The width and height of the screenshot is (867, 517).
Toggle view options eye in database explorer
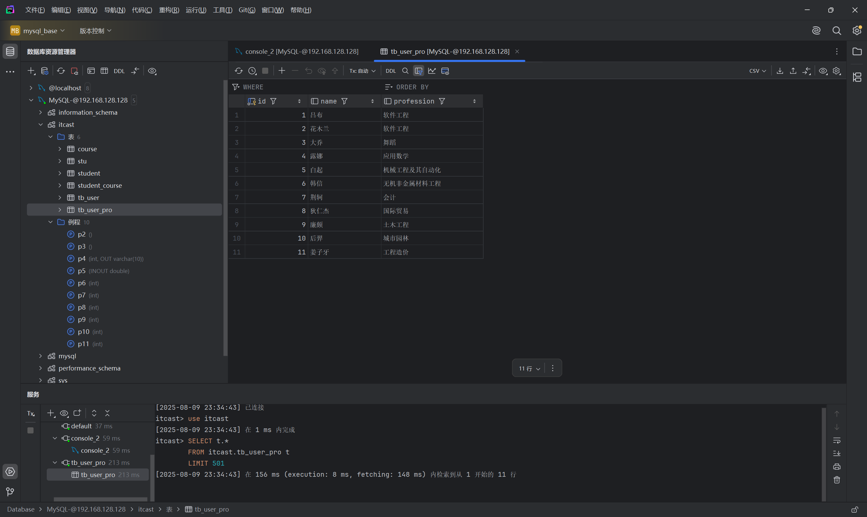pyautogui.click(x=152, y=71)
